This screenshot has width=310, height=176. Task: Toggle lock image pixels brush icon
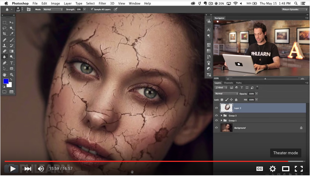pos(227,100)
